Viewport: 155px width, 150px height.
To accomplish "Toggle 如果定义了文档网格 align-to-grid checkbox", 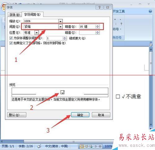I will pyautogui.click(x=11, y=43).
